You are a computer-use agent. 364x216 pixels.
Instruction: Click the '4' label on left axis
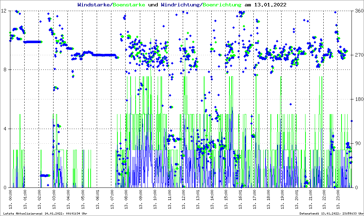tap(6, 129)
